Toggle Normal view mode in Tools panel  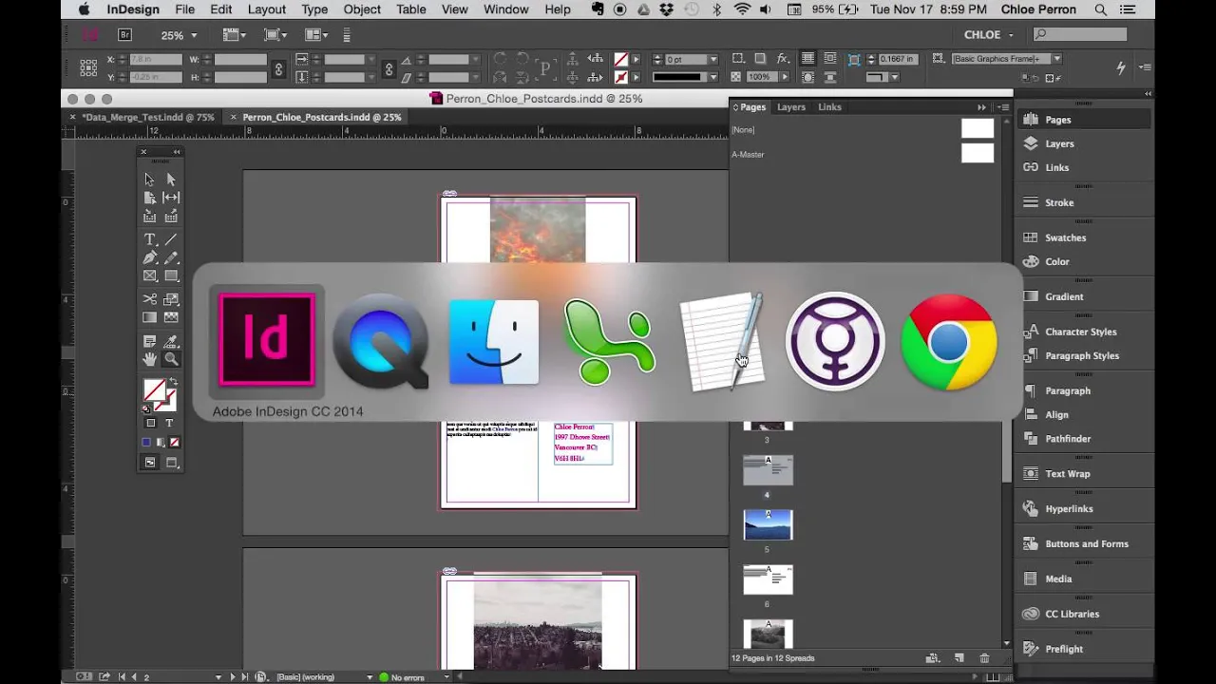tap(150, 463)
